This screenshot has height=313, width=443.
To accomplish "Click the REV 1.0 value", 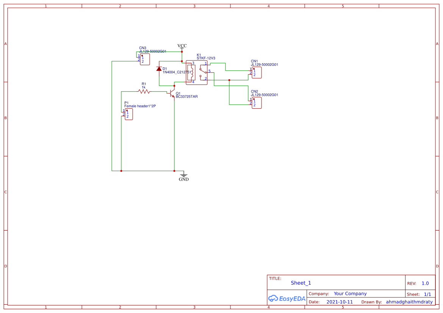I will point(425,283).
